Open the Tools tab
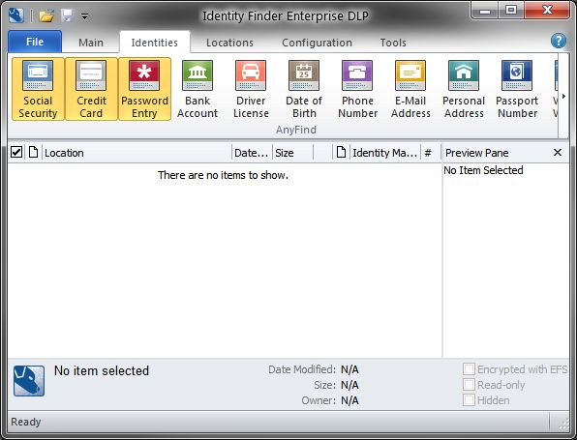Viewport: 577px width, 440px height. pyautogui.click(x=393, y=43)
